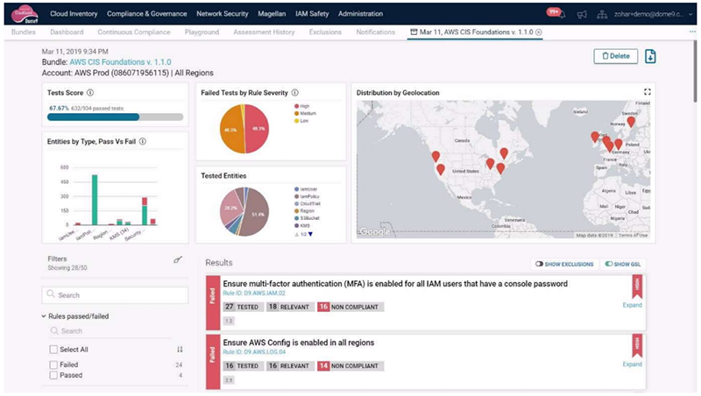The image size is (701, 396).
Task: Toggle Medium severity in the pie legend
Action: pyautogui.click(x=305, y=114)
